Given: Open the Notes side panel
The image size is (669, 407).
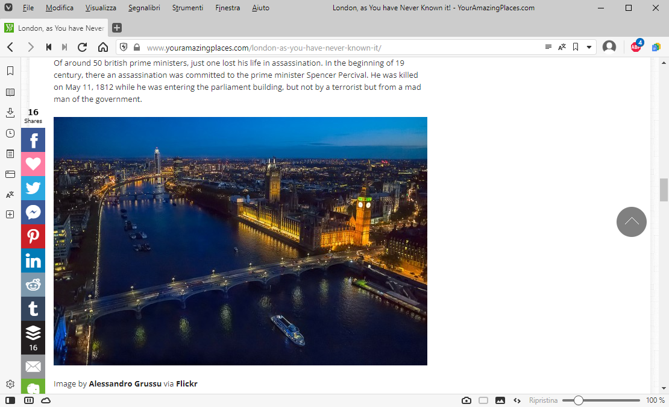Looking at the screenshot, I should (10, 154).
